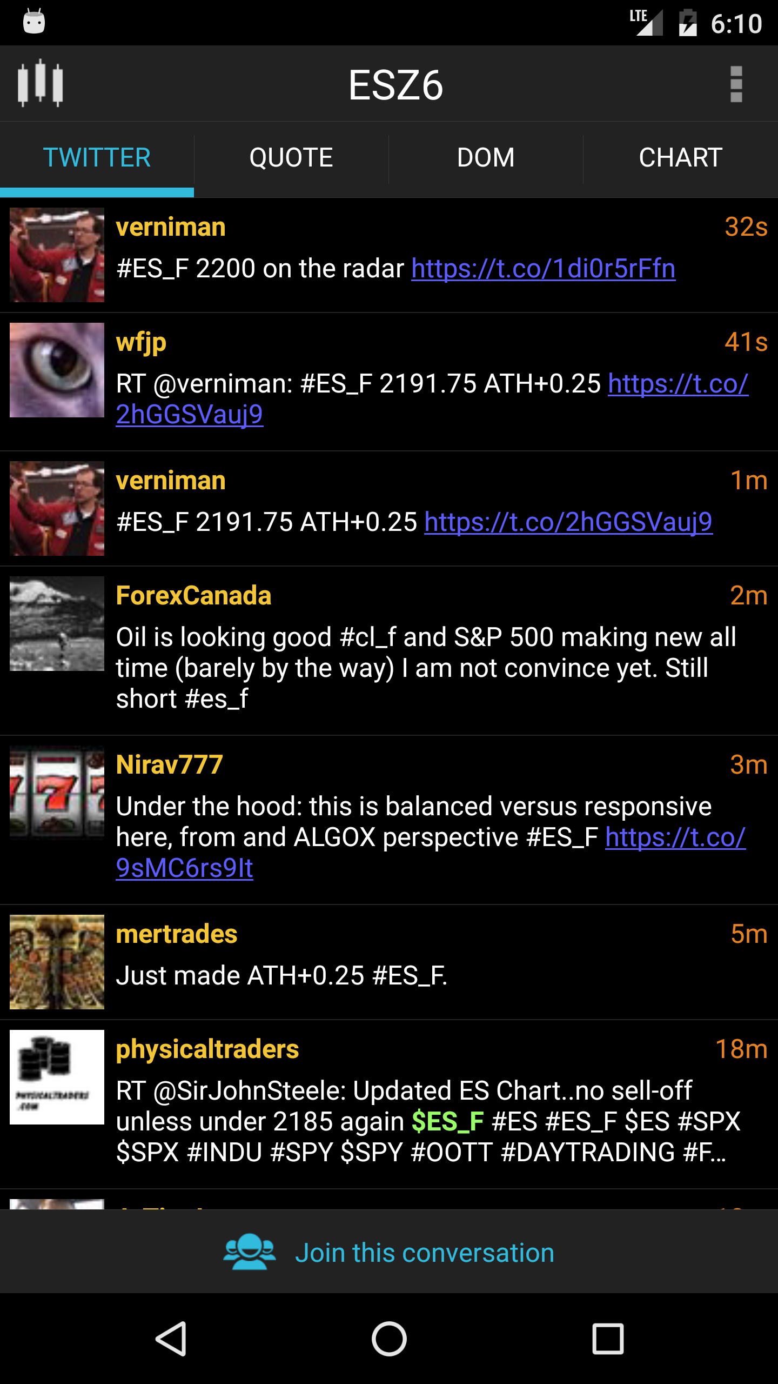
Task: Select the TWITTER tab
Action: point(97,158)
